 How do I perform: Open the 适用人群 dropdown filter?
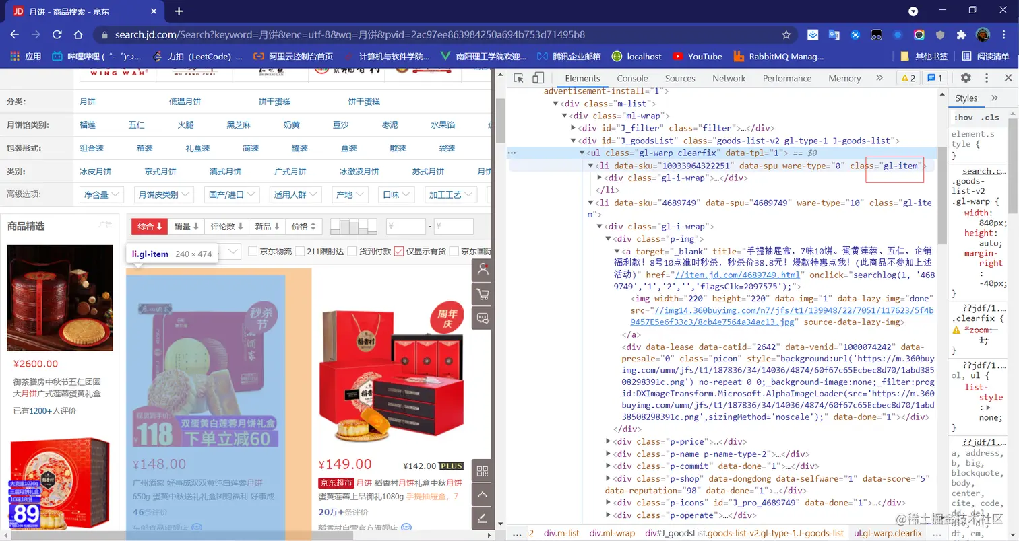coord(296,194)
